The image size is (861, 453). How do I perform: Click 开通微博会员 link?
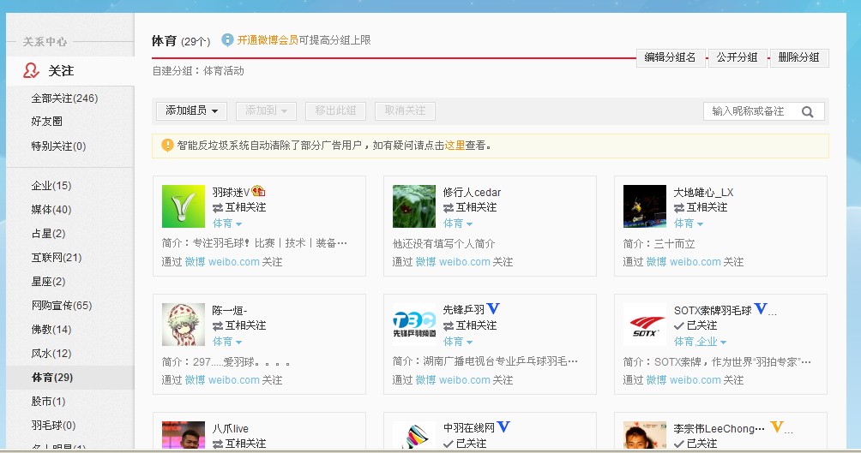[268, 40]
